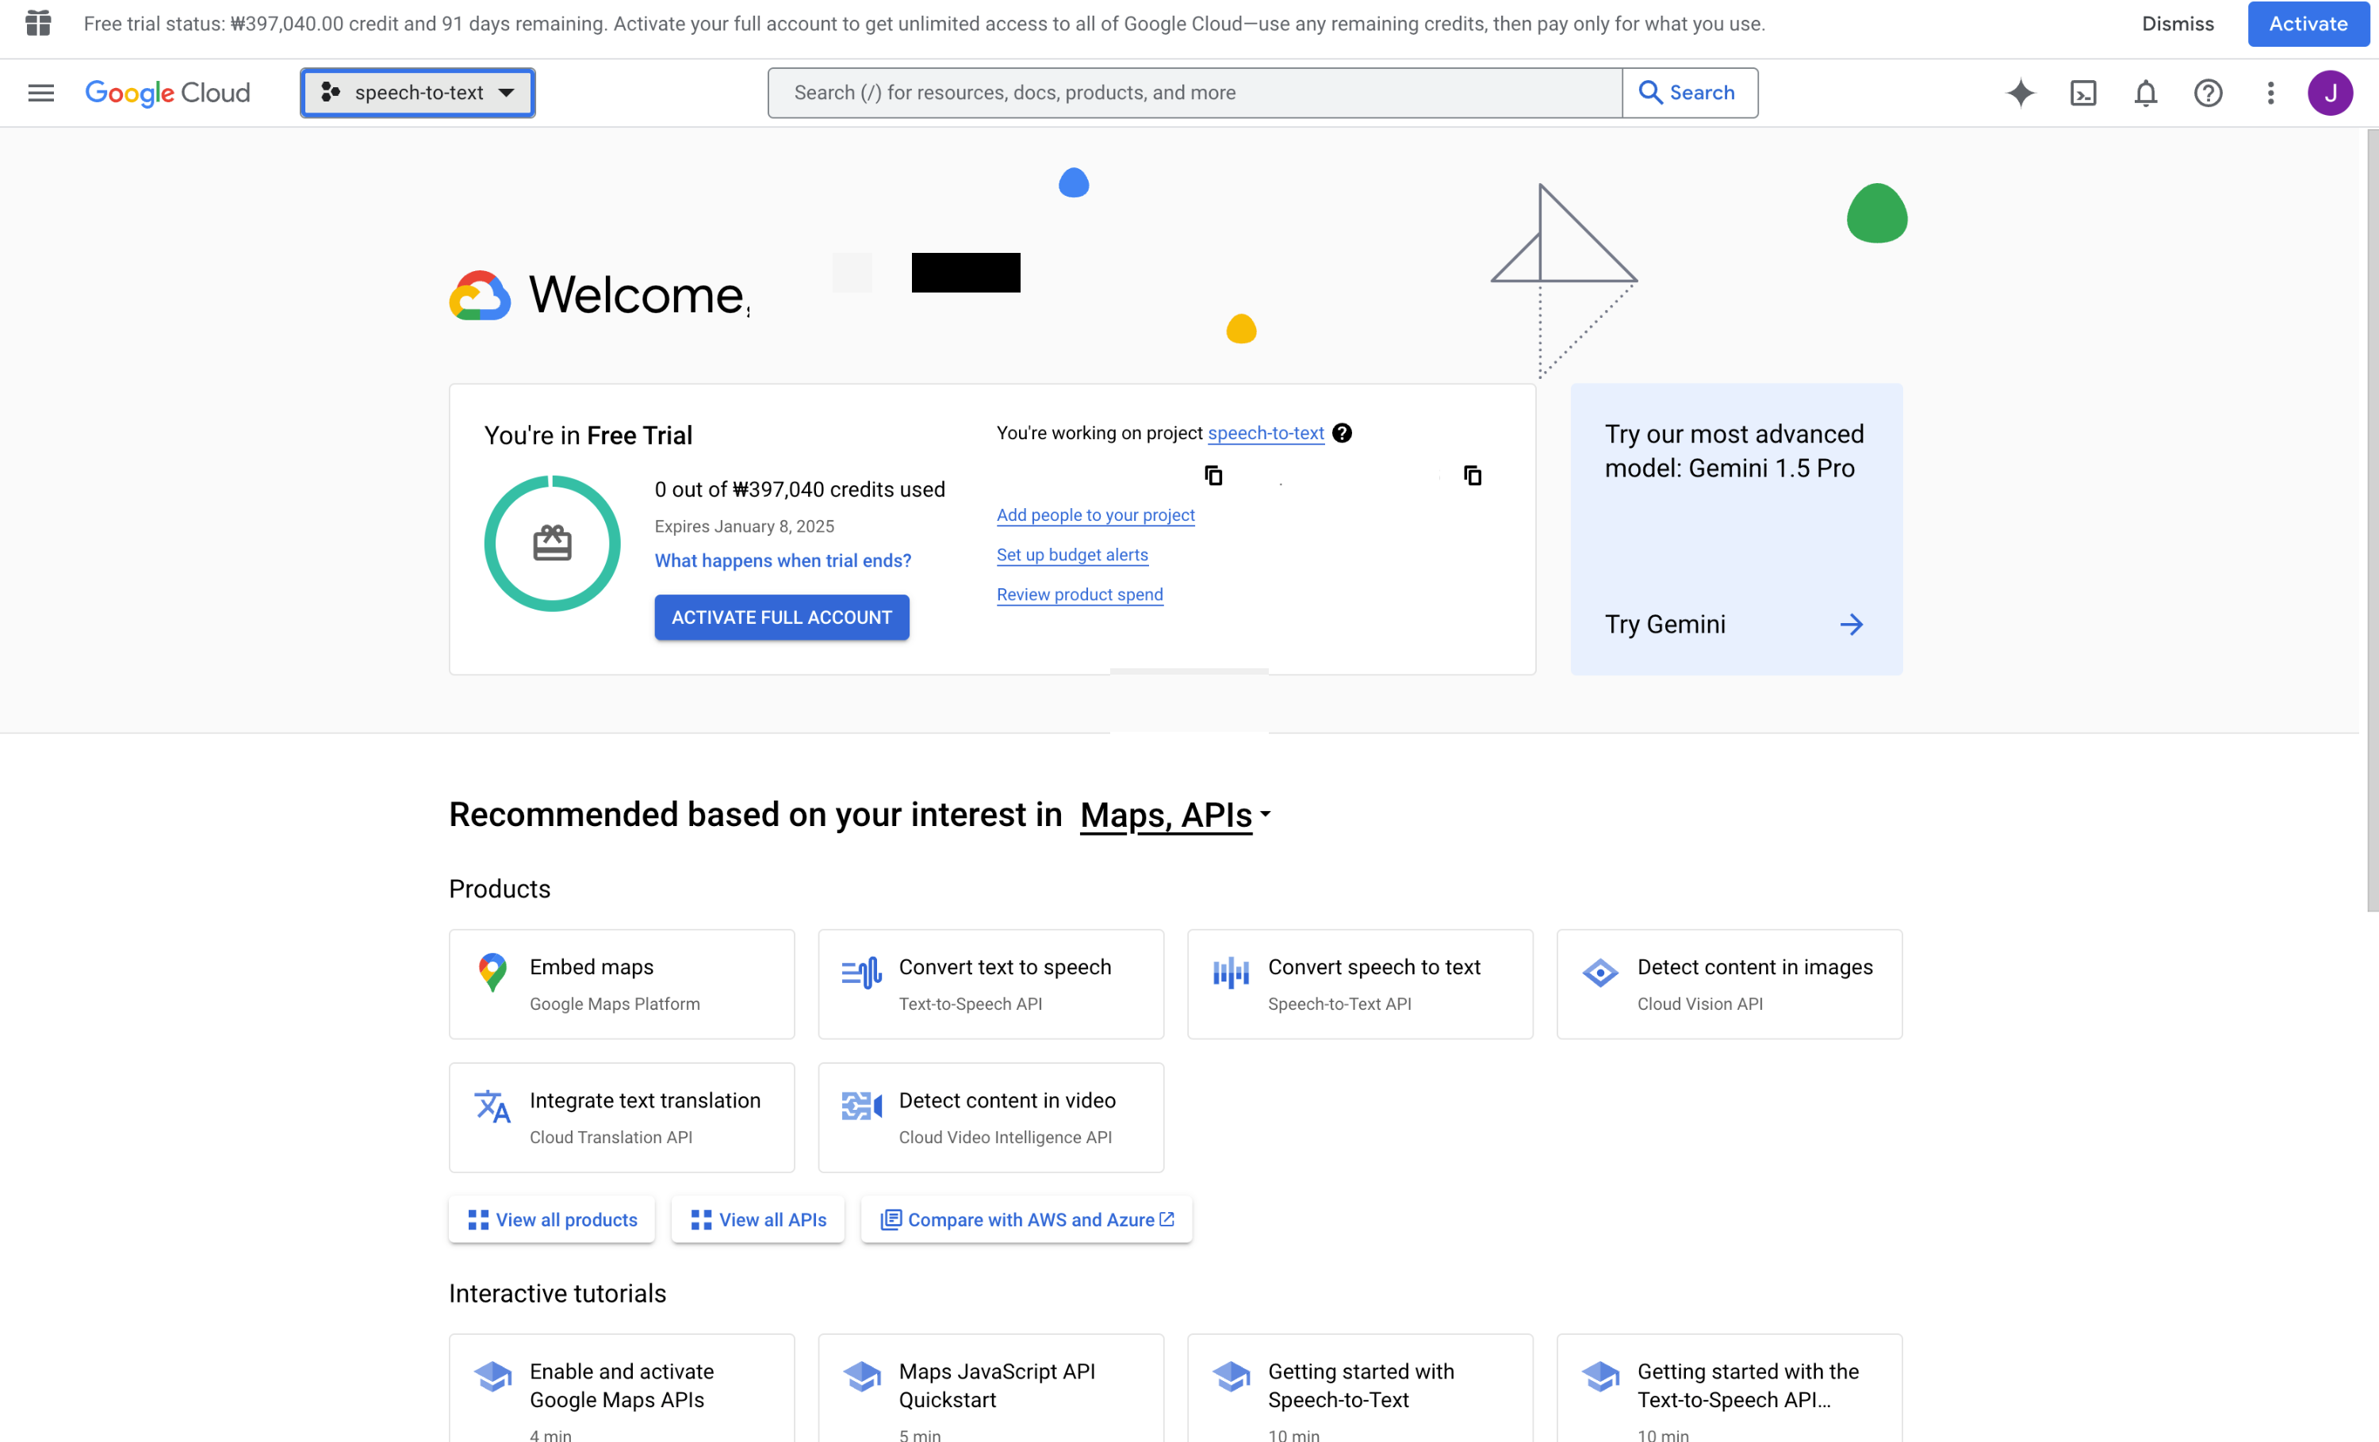Open Detect content in video card

coord(990,1118)
